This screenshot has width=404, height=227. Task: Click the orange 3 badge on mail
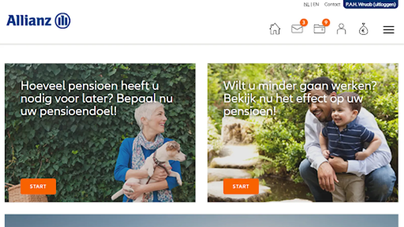pyautogui.click(x=304, y=22)
